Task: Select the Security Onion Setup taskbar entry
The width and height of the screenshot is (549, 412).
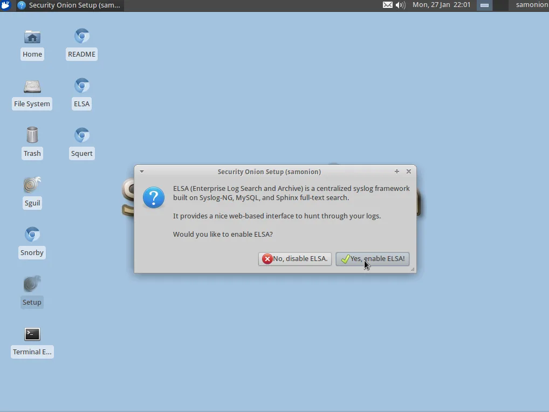Action: click(70, 5)
